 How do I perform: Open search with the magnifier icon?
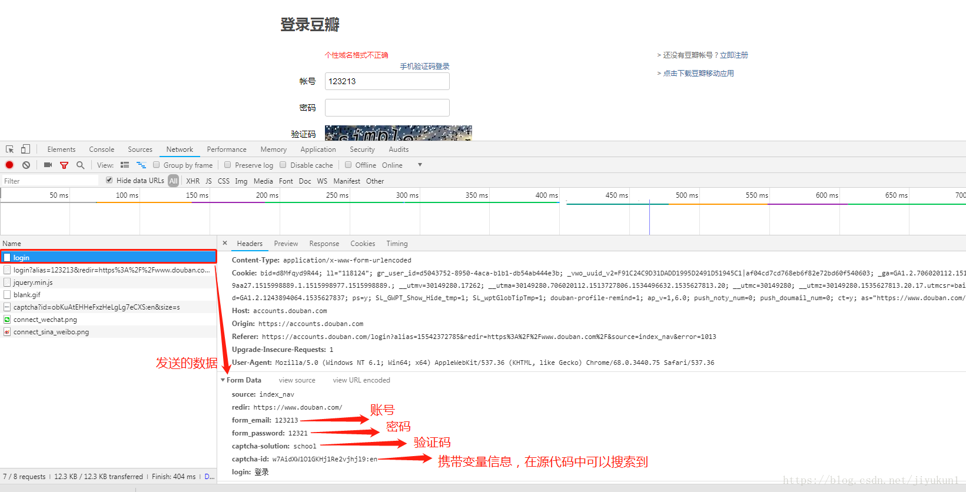tap(81, 165)
